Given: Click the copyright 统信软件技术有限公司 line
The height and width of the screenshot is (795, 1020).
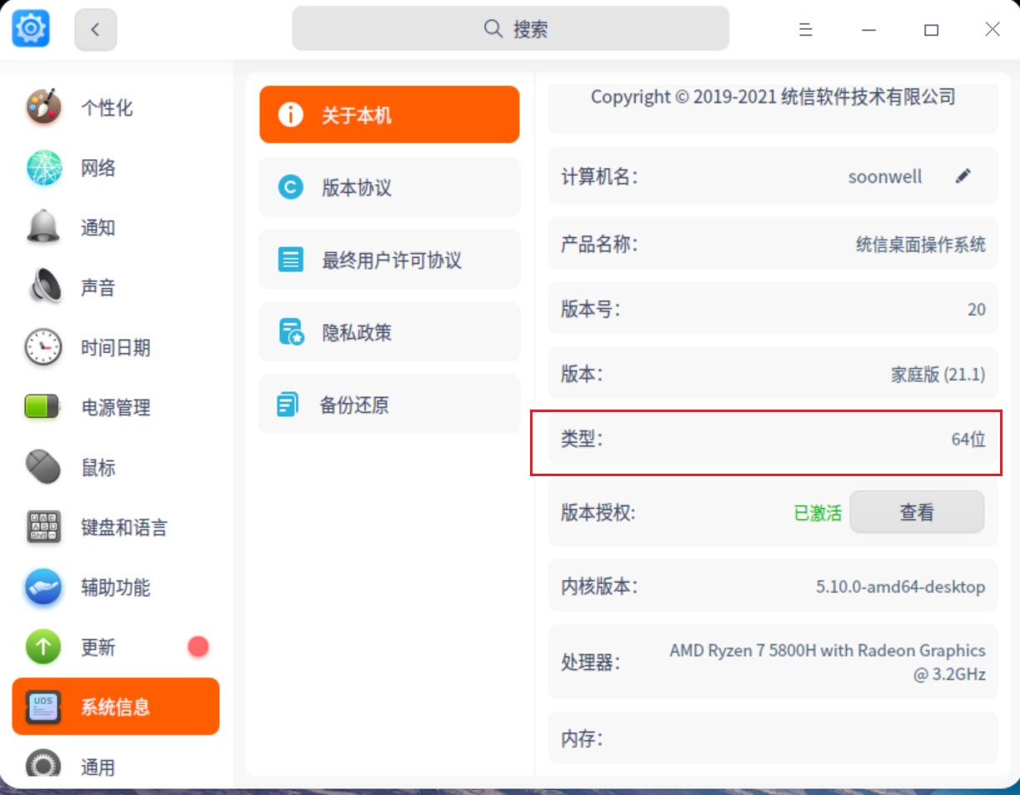Looking at the screenshot, I should (773, 97).
